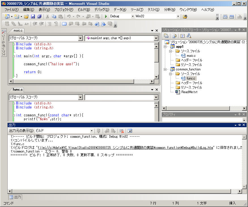Screen dimensions: 248x207
Task: Open the Debug configuration dropdown
Action: [x=133, y=16]
